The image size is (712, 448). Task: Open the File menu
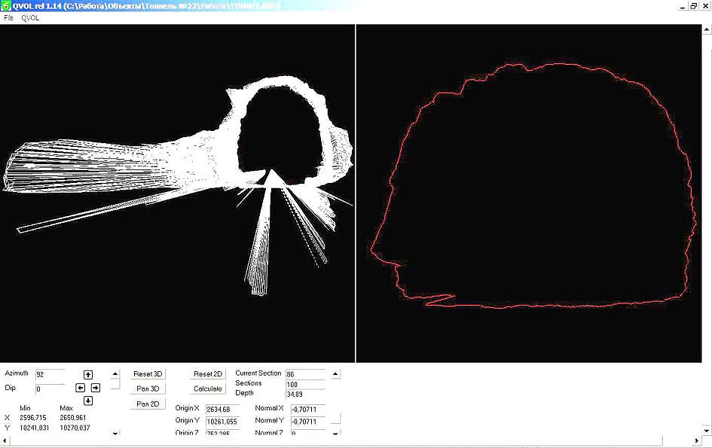(x=8, y=18)
